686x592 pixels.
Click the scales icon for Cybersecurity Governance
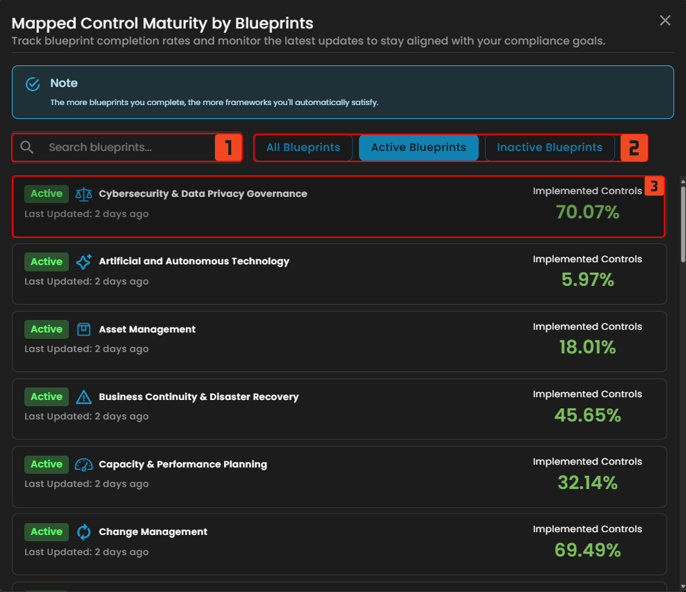83,194
